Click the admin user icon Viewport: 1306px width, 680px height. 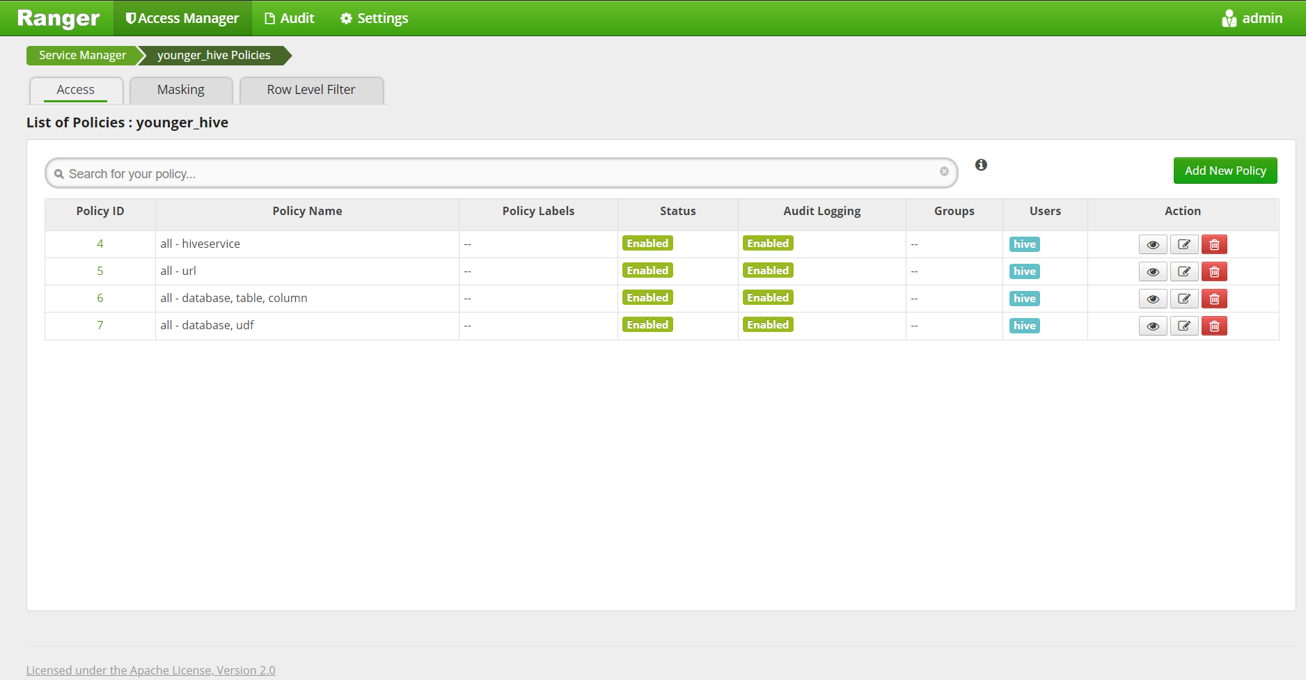click(x=1229, y=18)
